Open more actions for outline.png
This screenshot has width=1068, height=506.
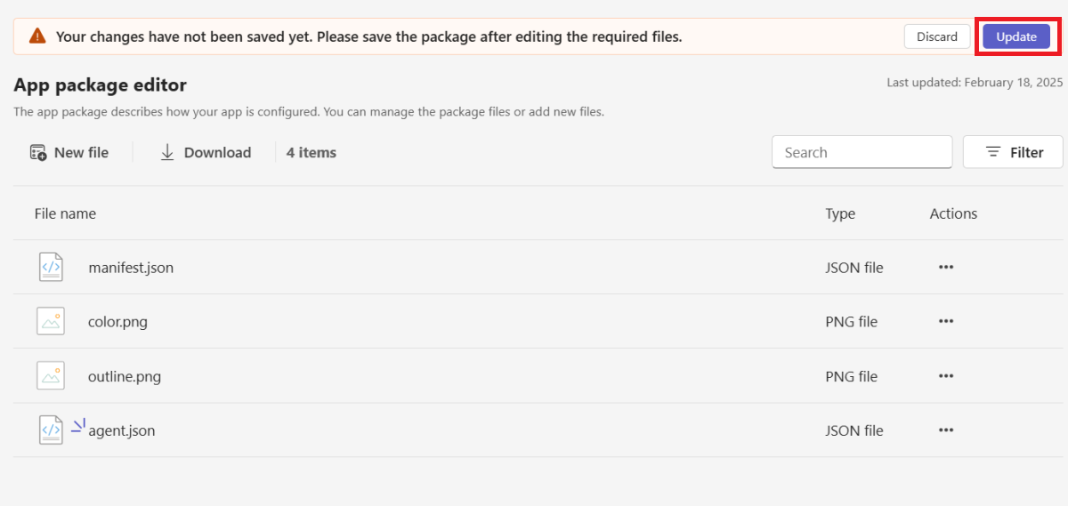pyautogui.click(x=946, y=376)
